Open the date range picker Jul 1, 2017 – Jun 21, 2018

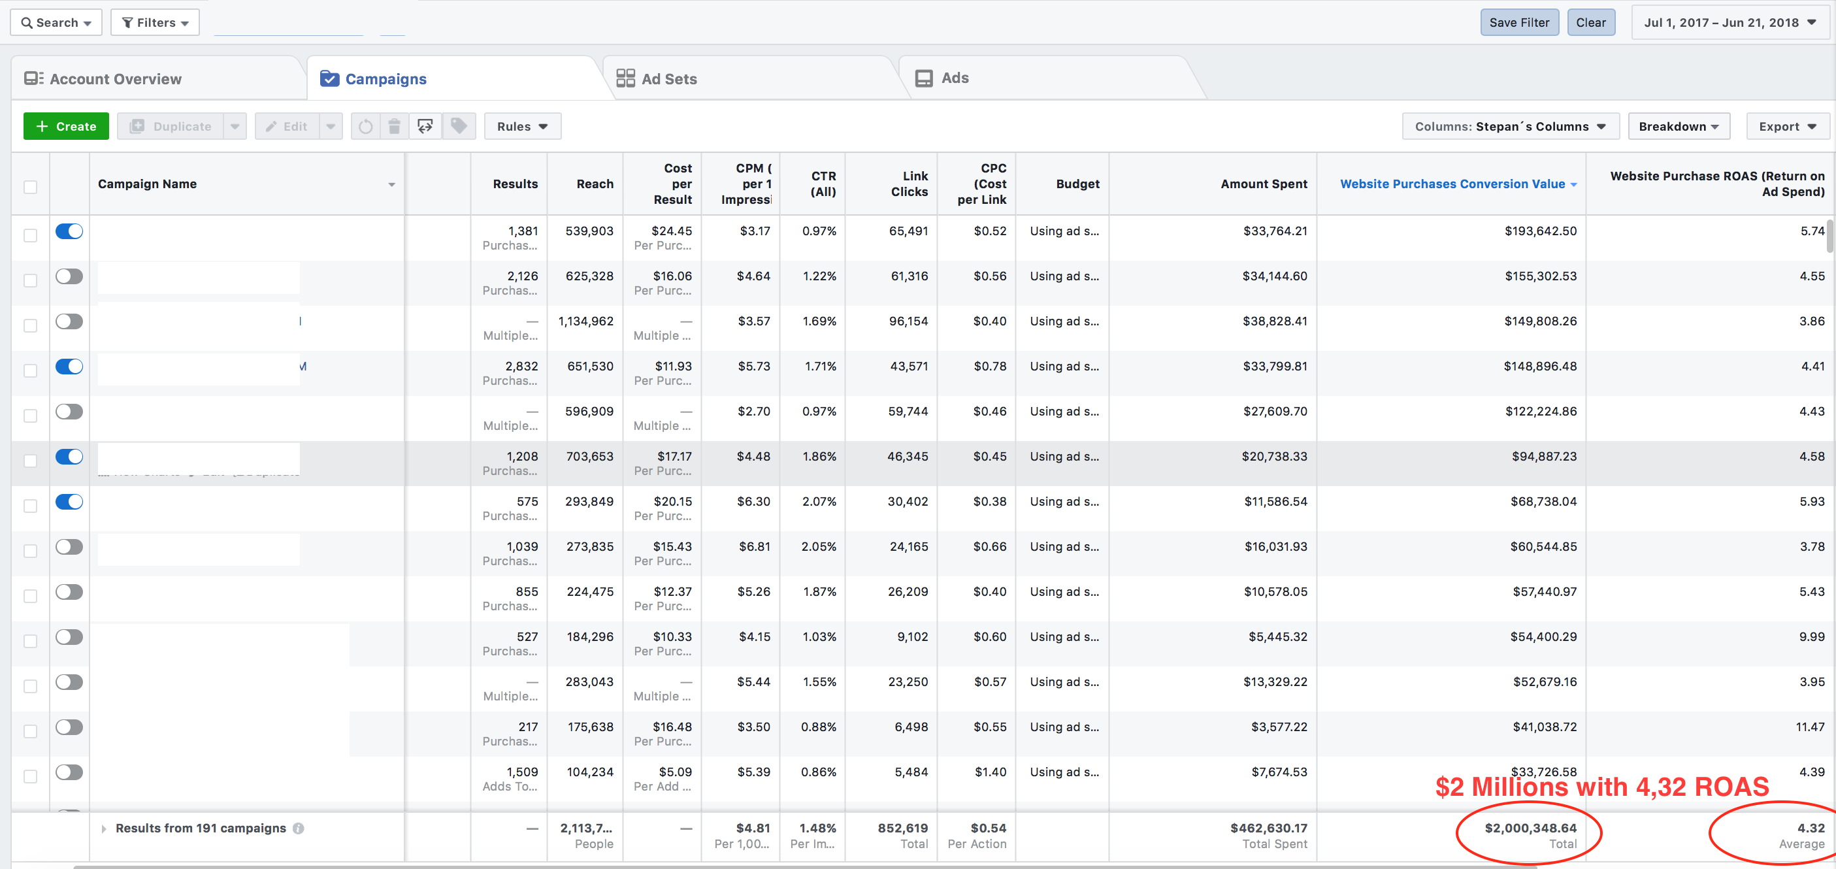[1729, 22]
